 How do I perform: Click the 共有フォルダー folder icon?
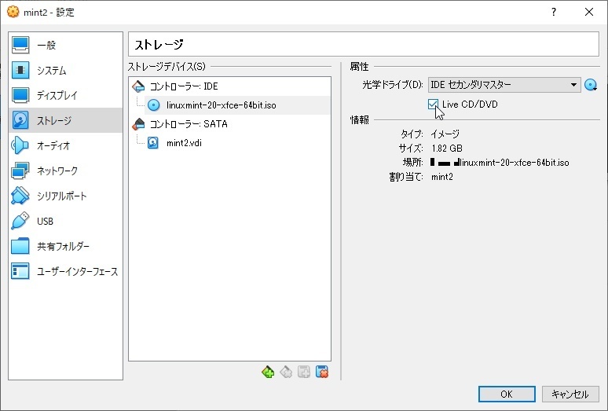point(20,246)
